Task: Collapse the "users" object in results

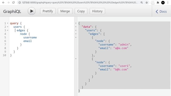Action: coord(76,30)
